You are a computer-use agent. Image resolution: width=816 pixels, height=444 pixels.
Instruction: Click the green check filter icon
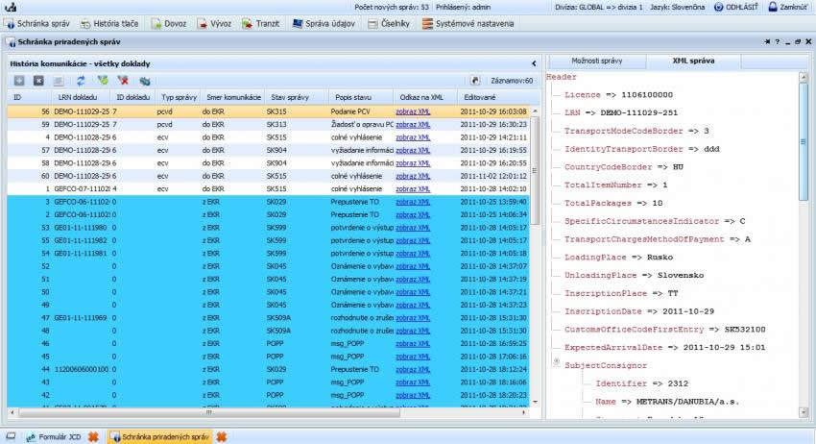point(103,81)
